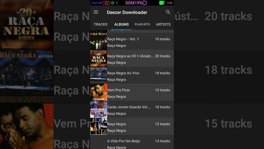The width and height of the screenshot is (264, 149).
Task: Click artist name under Vem Pra Ficar
Action: (116, 96)
